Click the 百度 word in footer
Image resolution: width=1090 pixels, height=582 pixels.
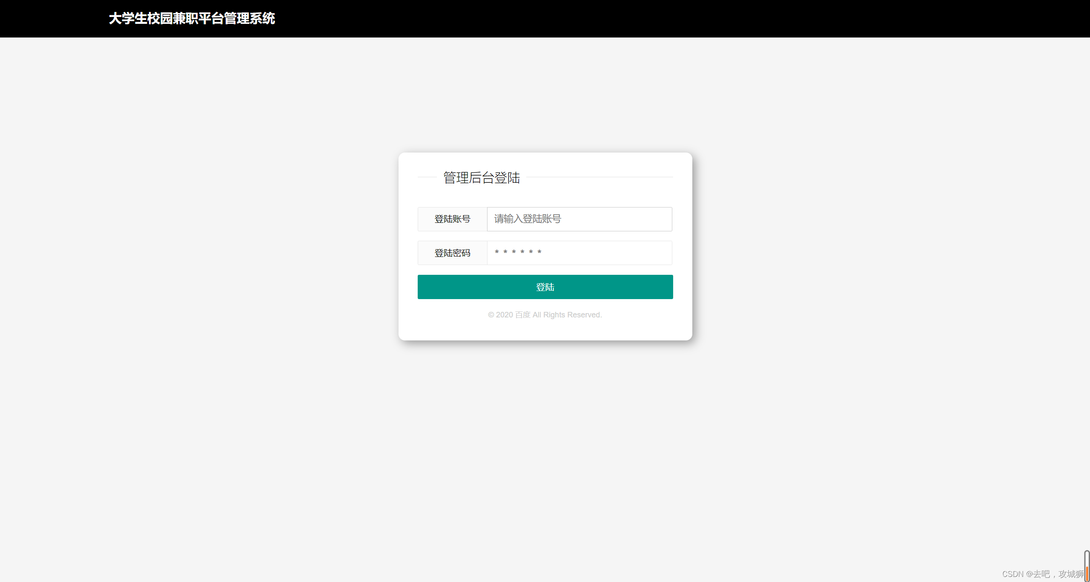tap(523, 315)
